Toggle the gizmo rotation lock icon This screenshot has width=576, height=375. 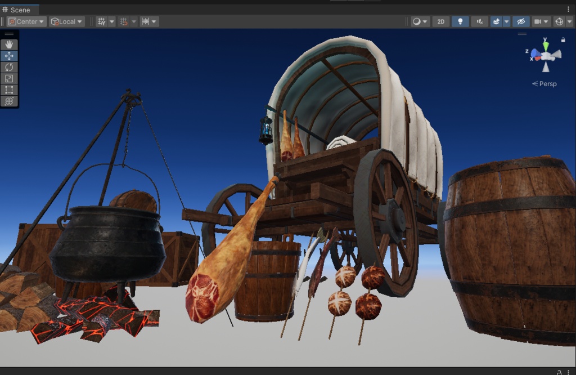[x=563, y=40]
